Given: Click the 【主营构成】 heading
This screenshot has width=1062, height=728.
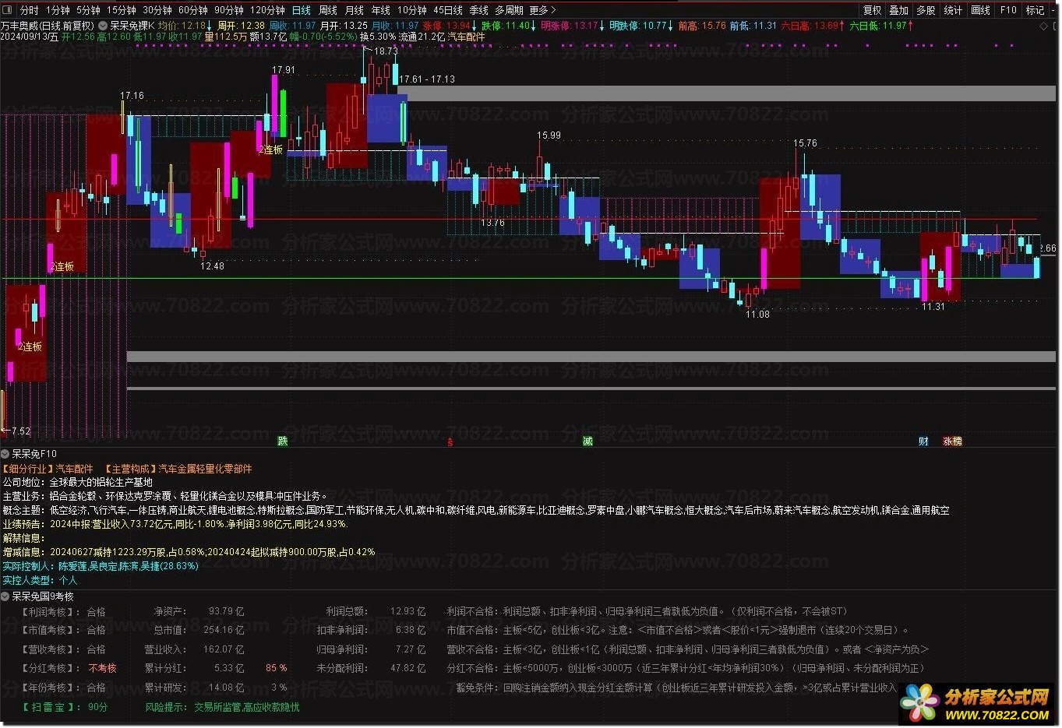Looking at the screenshot, I should [131, 469].
